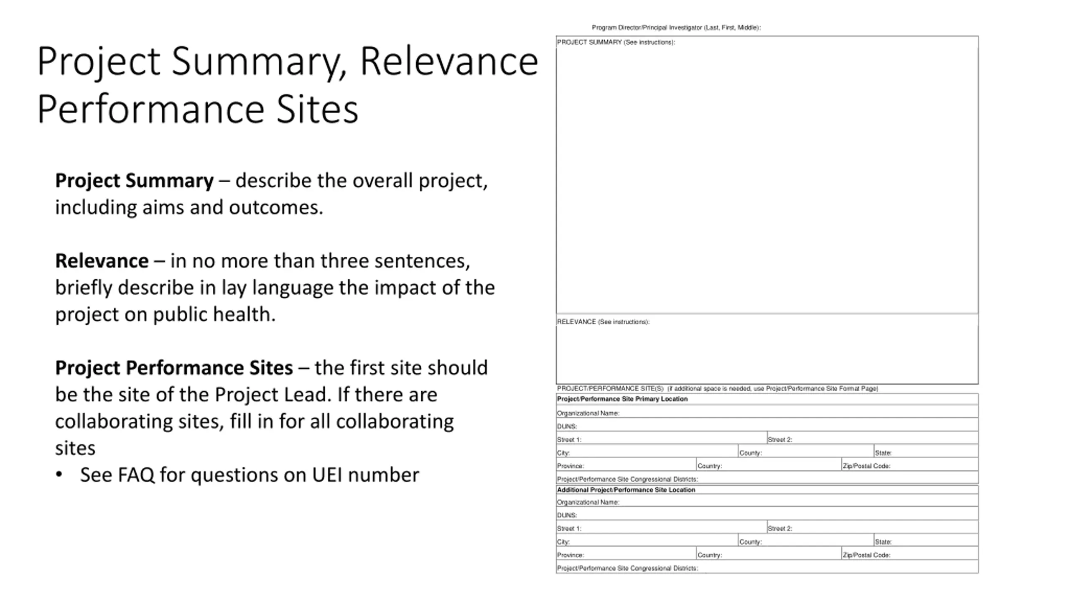Click the text 'project on public health.'
The width and height of the screenshot is (1070, 602).
[166, 314]
